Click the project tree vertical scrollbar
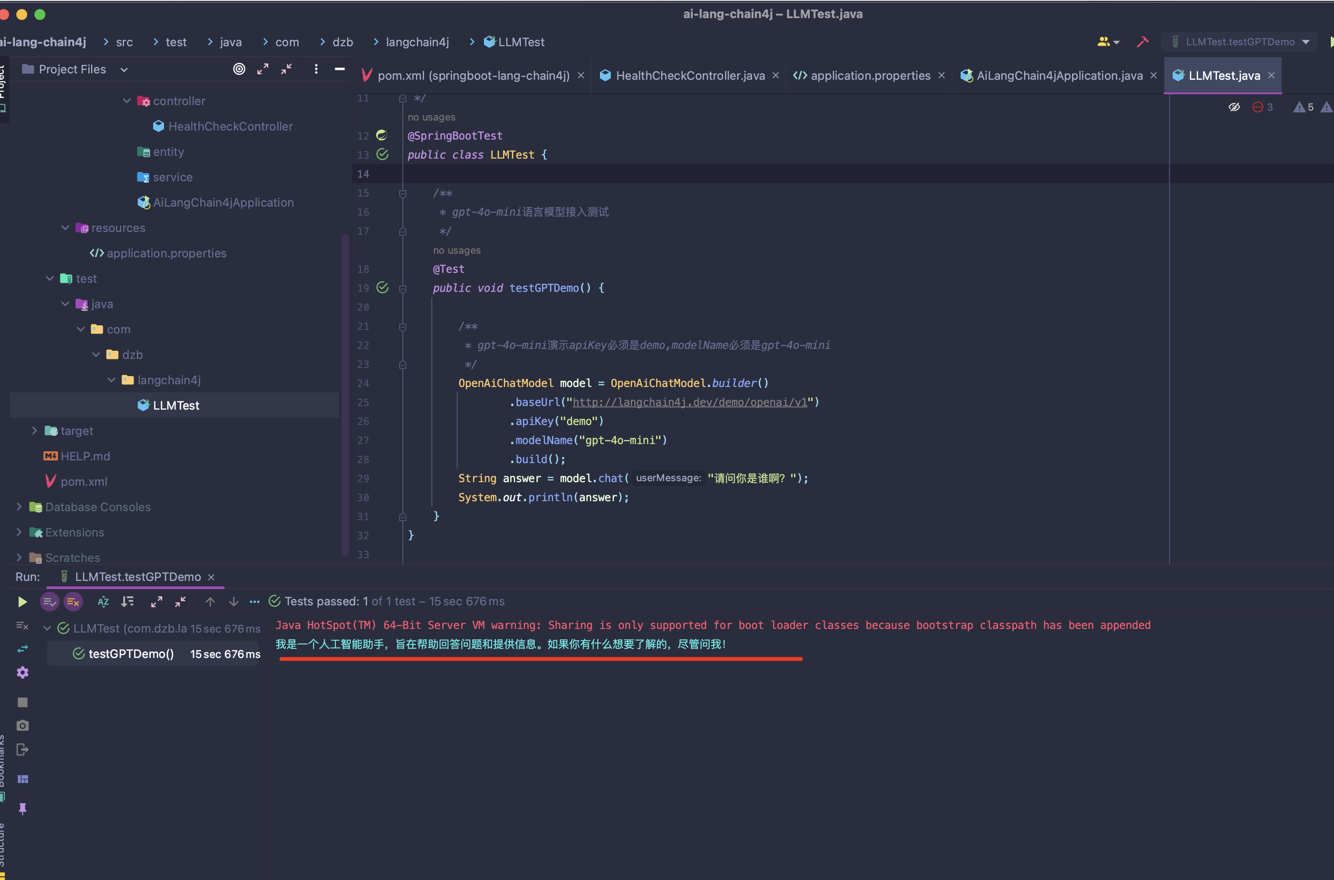This screenshot has width=1334, height=880. pos(345,393)
